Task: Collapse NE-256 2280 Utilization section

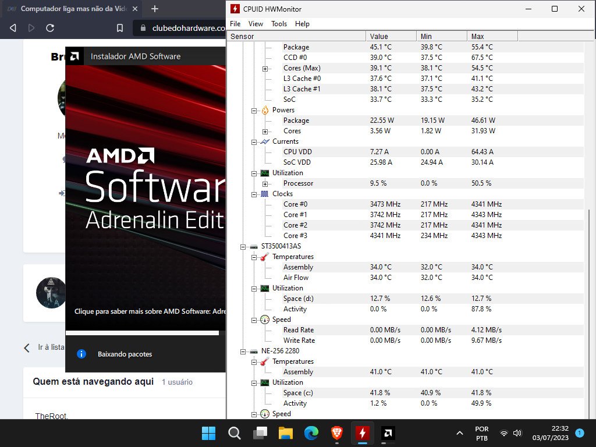Action: (254, 383)
